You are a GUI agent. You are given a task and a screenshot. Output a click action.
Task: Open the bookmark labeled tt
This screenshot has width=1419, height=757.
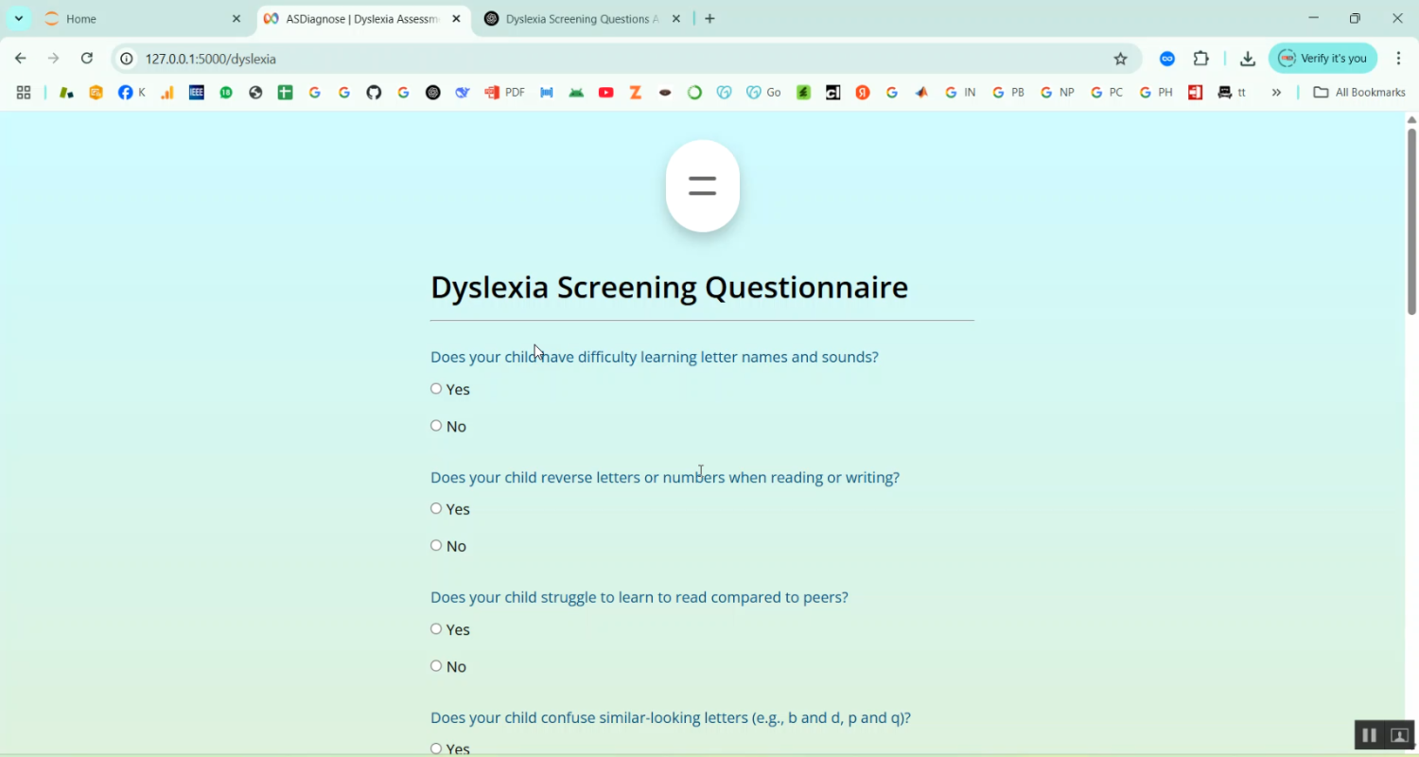(x=1233, y=93)
